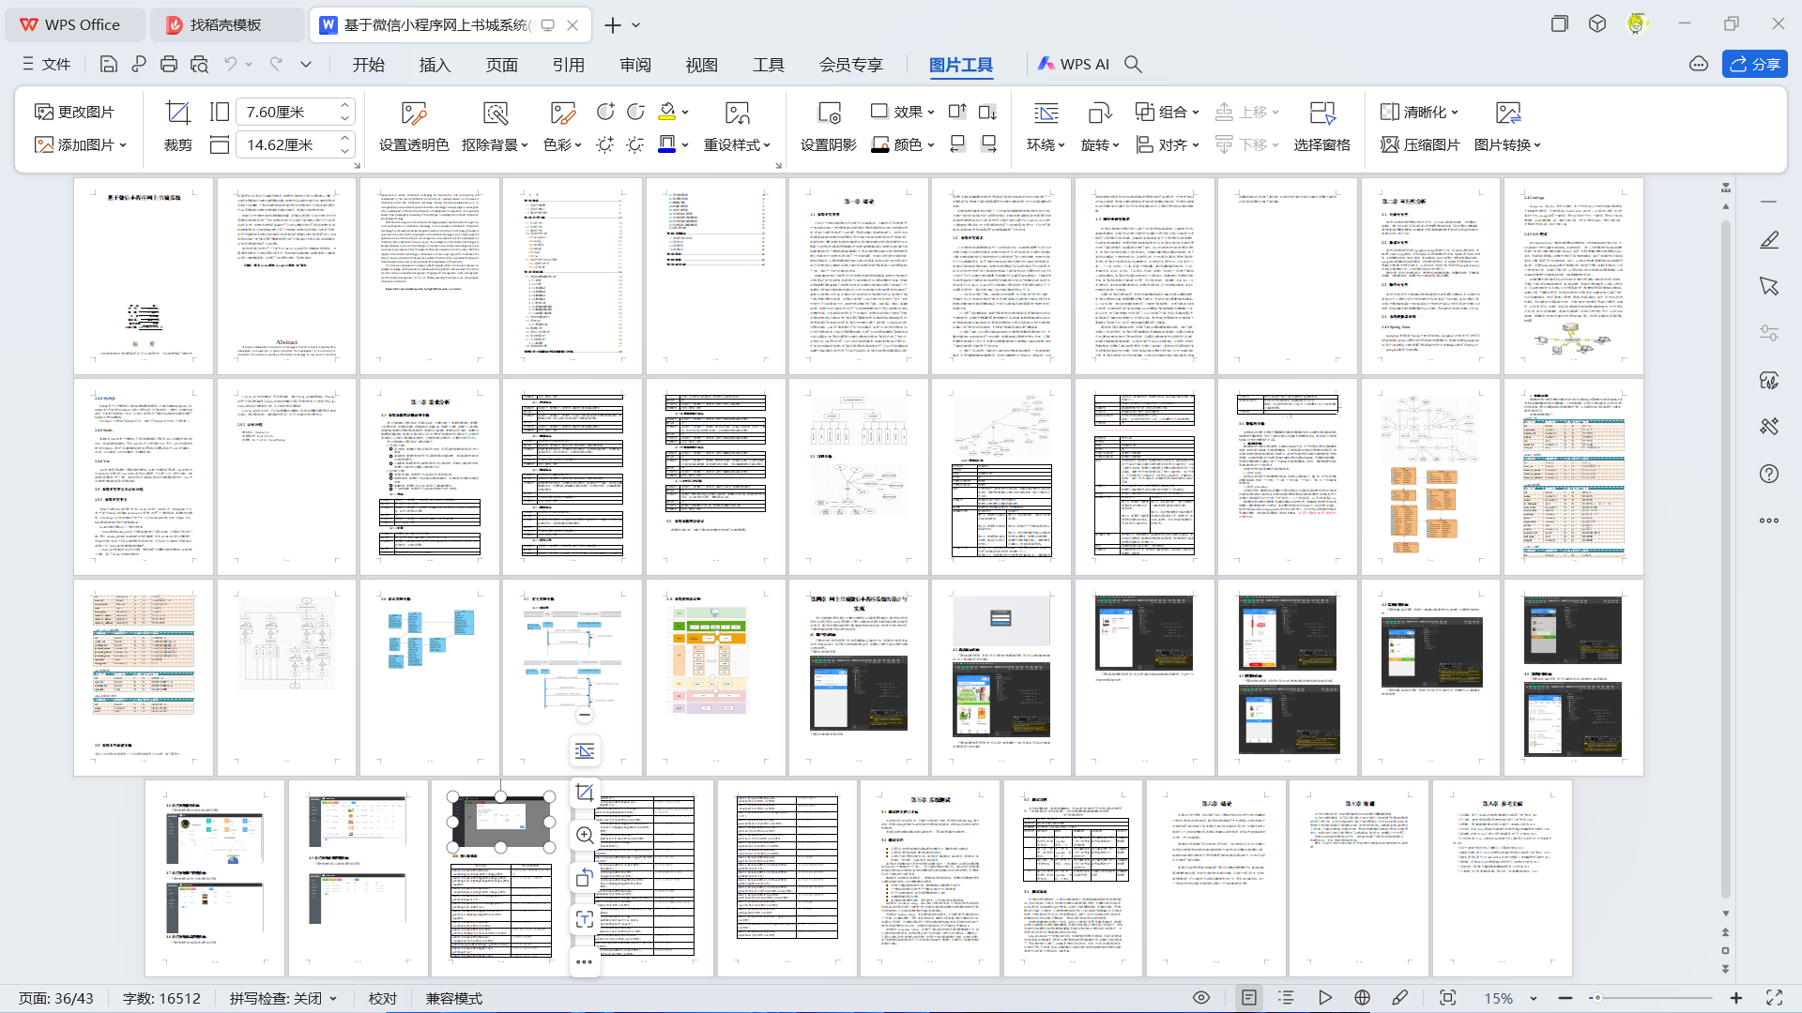This screenshot has width=1802, height=1013.
Task: Expand the Remove Background (抠除背景) dropdown
Action: tap(524, 145)
